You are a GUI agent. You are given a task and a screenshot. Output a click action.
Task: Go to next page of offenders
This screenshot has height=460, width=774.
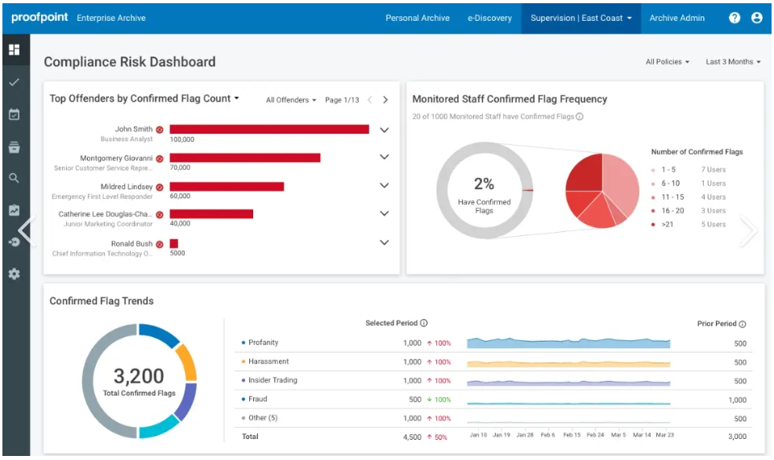click(385, 100)
